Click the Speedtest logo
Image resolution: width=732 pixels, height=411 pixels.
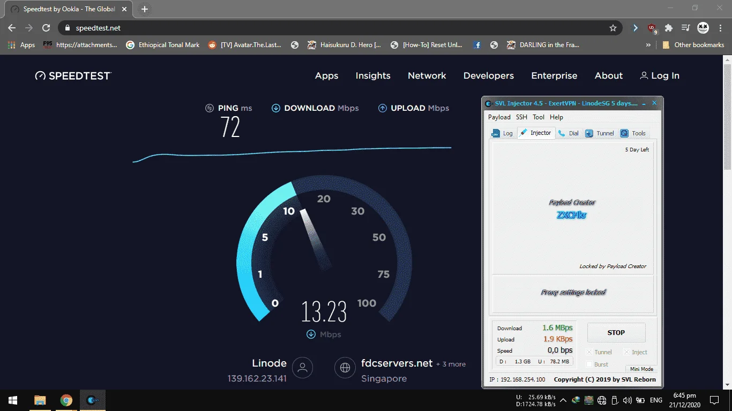[73, 75]
